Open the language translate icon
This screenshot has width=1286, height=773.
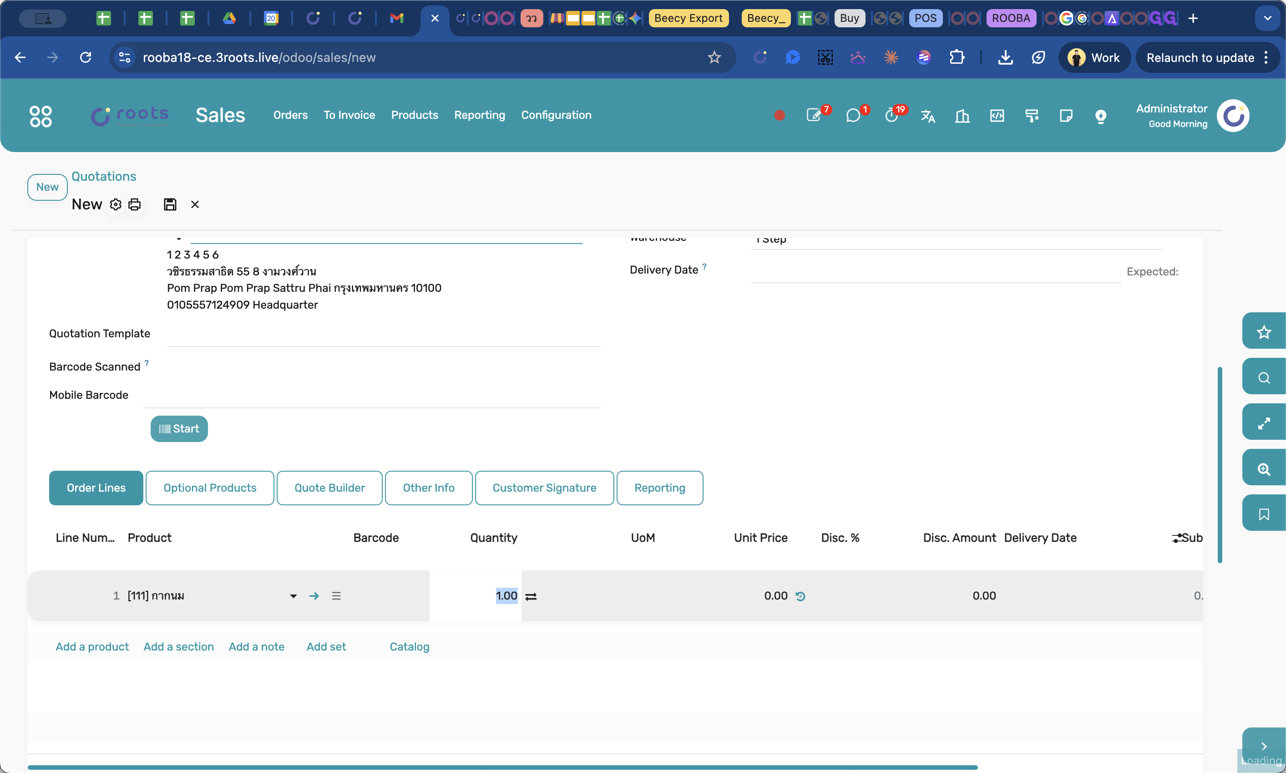pos(928,116)
